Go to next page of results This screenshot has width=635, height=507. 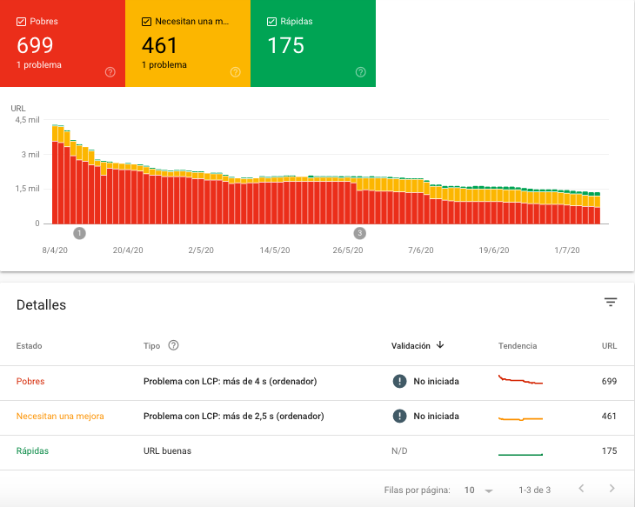(x=612, y=489)
